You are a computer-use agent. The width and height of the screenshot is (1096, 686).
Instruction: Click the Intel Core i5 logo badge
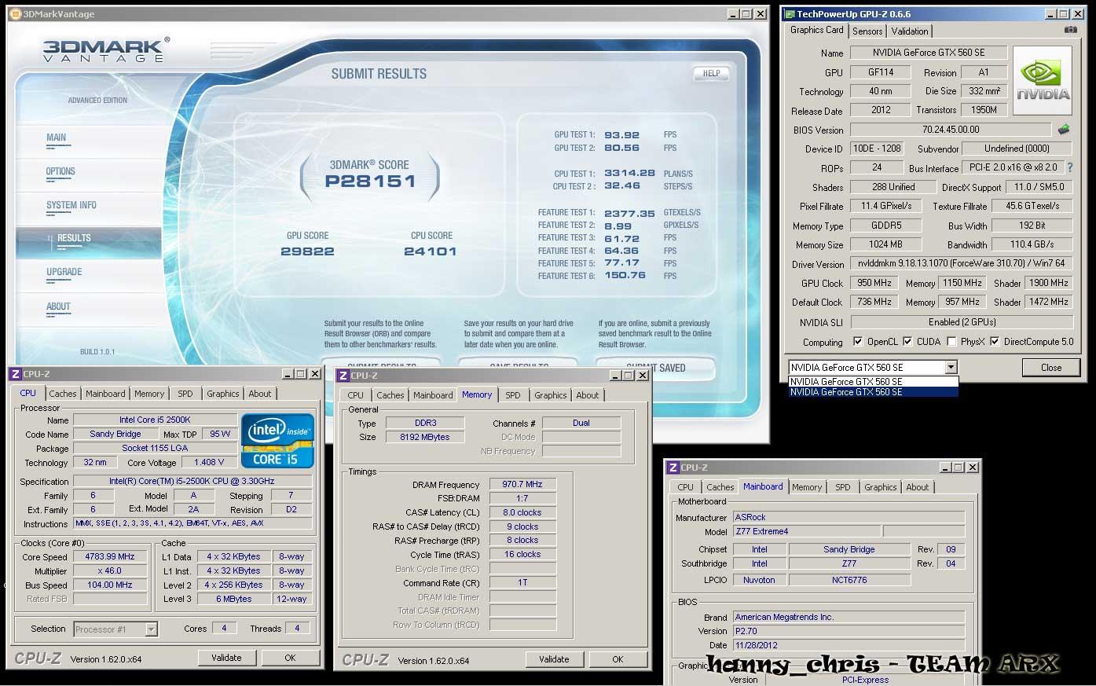277,441
